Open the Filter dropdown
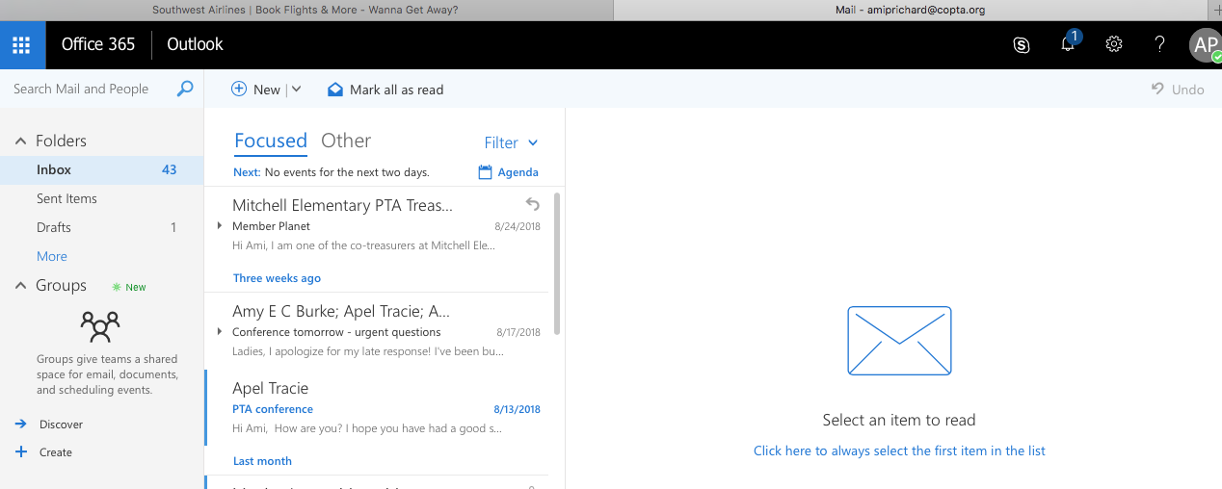Image resolution: width=1222 pixels, height=489 pixels. coord(512,142)
